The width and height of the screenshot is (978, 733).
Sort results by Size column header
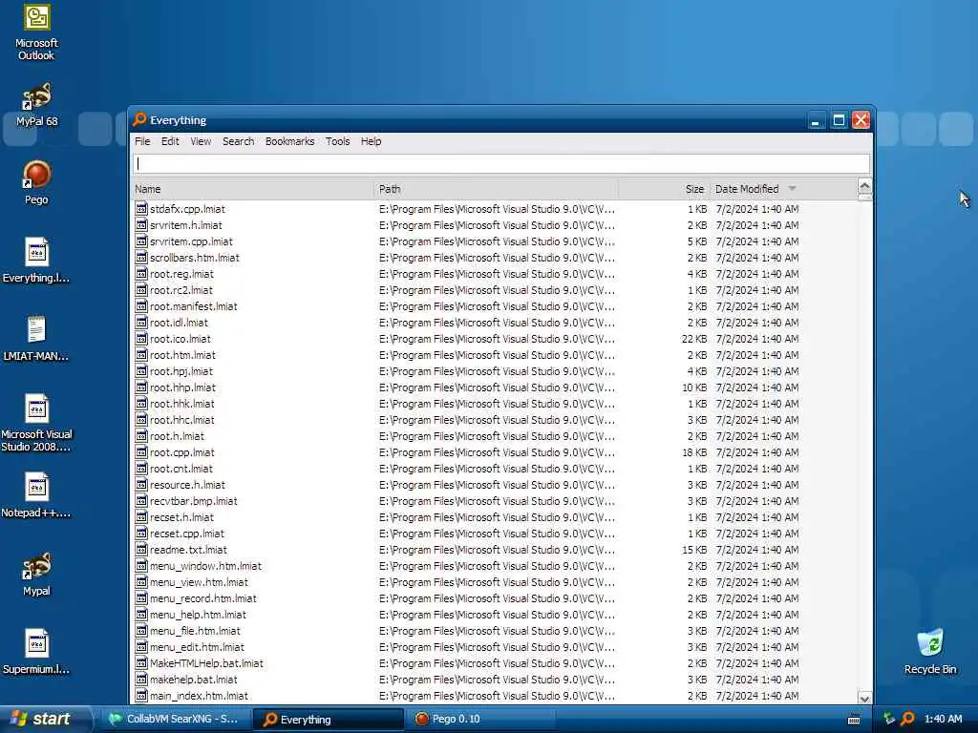(x=664, y=189)
